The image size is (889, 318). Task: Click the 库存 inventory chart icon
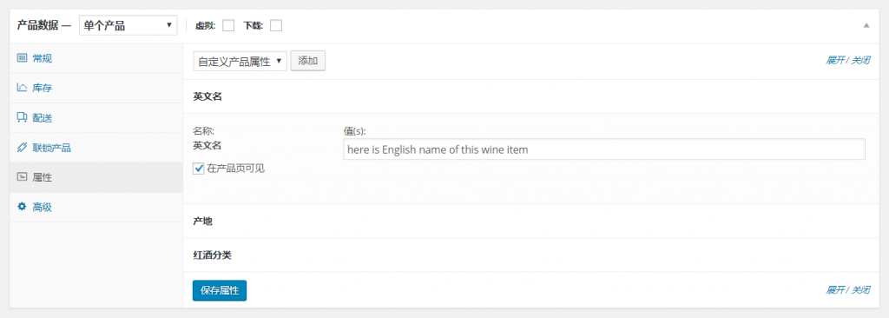click(x=22, y=88)
